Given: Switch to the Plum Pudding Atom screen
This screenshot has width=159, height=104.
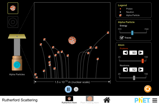Looking at the screenshot, I should (90, 100).
